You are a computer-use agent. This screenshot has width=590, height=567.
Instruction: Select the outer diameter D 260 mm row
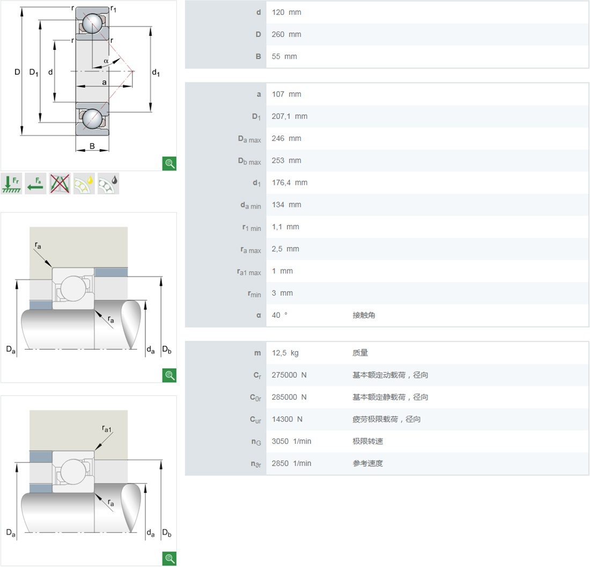386,34
